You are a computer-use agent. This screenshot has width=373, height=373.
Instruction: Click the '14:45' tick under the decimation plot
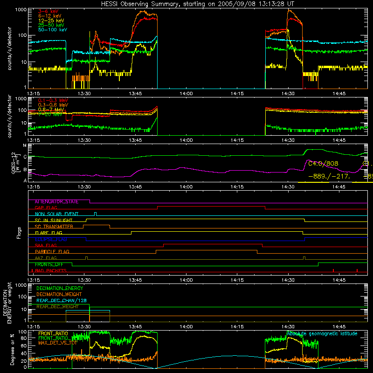click(339, 327)
